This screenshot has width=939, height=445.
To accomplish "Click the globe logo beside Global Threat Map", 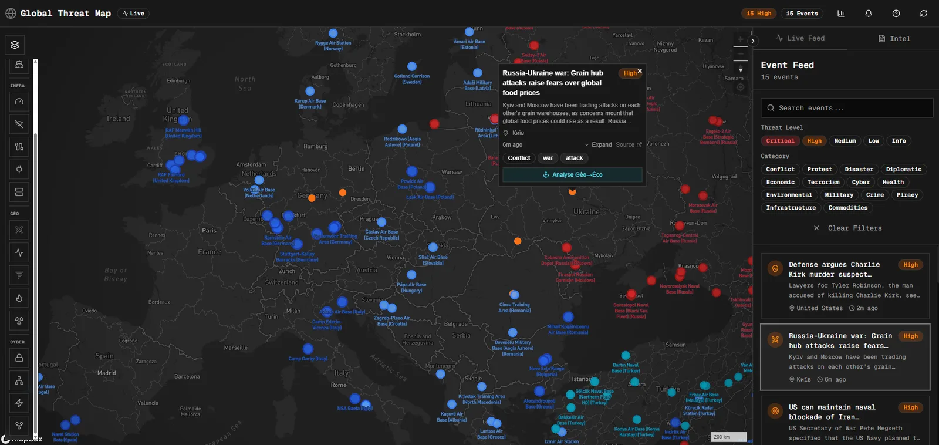I will (11, 14).
